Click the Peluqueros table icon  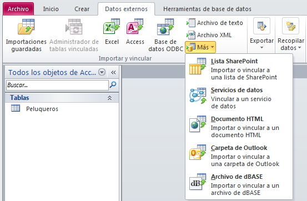(x=16, y=108)
